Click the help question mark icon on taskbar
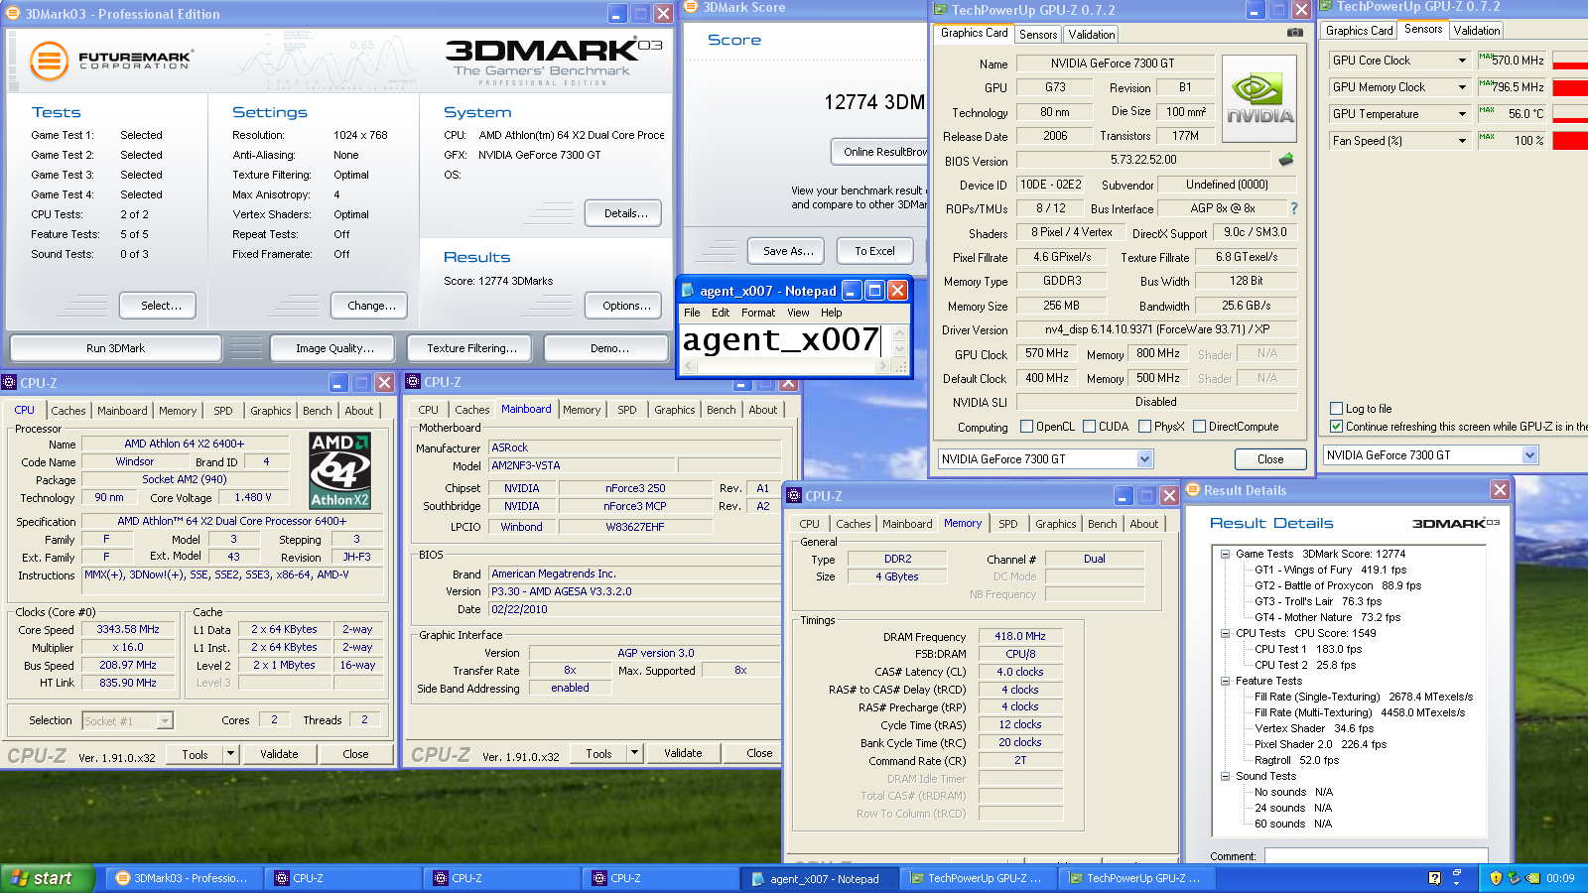The height and width of the screenshot is (893, 1588). tap(1434, 878)
